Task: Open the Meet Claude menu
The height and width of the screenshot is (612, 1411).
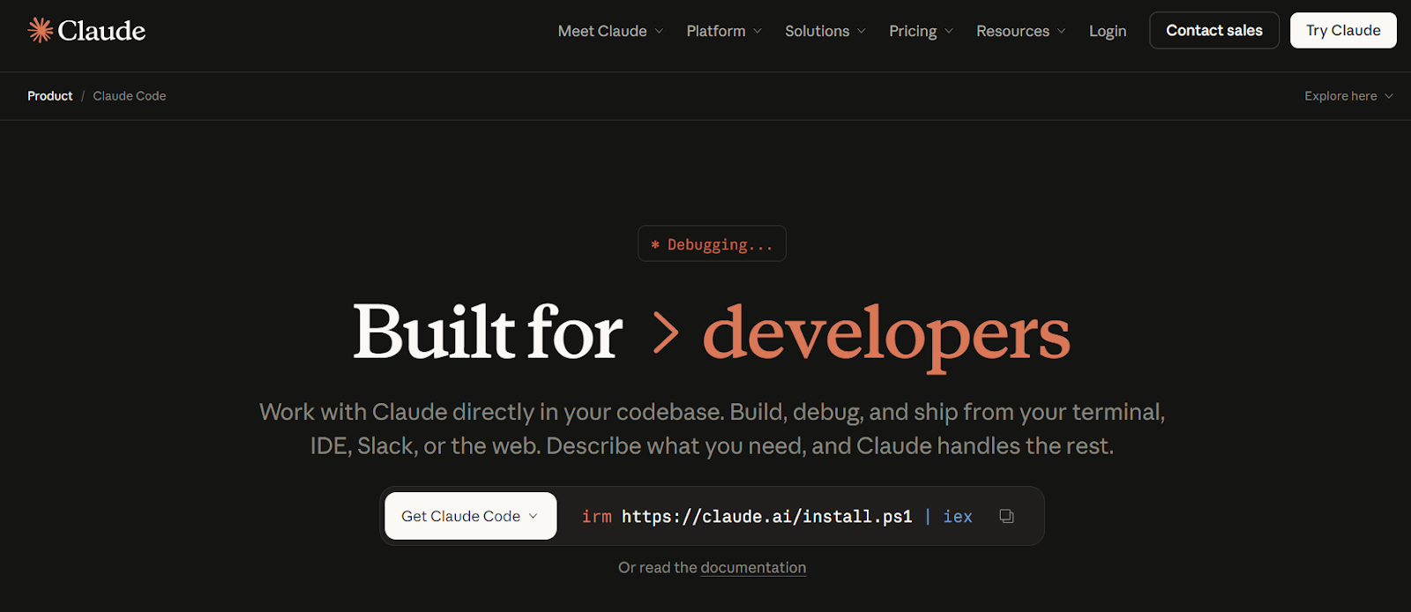Action: tap(602, 31)
